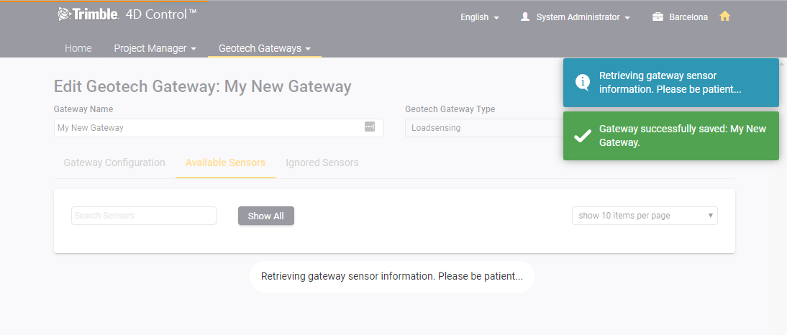
Task: Open the English language dropdown
Action: (480, 17)
